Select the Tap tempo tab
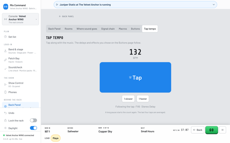Screen dimensions: 230x143 (x=150, y=29)
